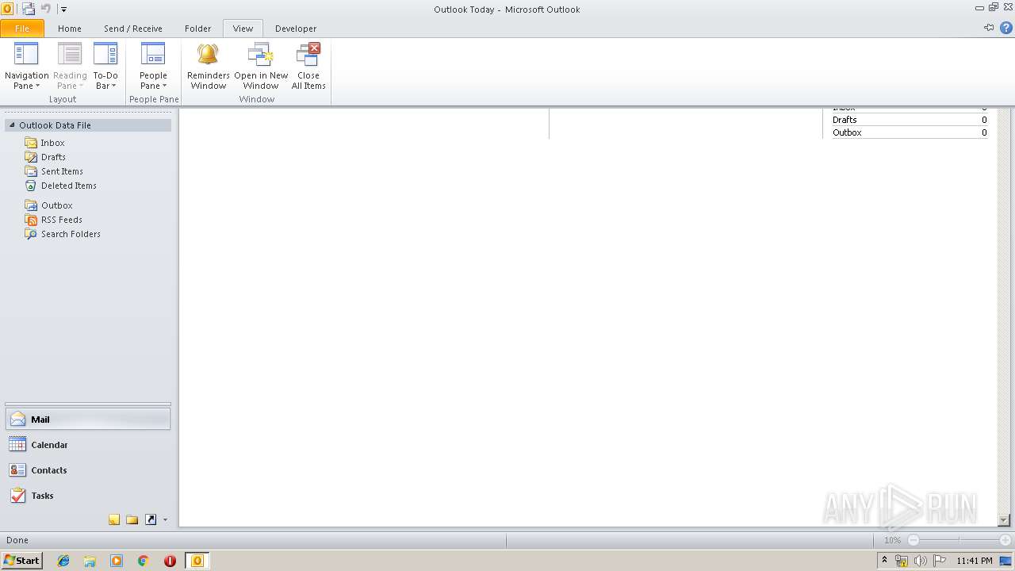The image size is (1015, 571).
Task: Switch to the Developer tab
Action: point(296,29)
